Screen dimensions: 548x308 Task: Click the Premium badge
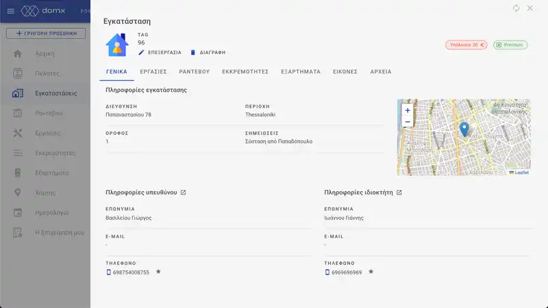click(510, 45)
